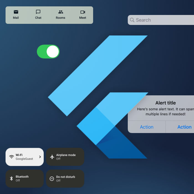Focus the Search input field

point(161,20)
